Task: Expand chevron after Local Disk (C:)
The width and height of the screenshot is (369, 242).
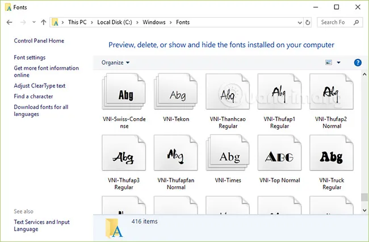Action: [x=137, y=22]
